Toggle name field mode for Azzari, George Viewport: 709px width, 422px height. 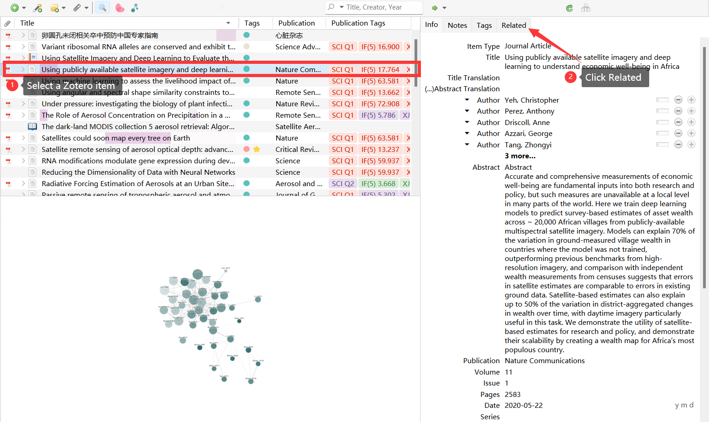(662, 133)
